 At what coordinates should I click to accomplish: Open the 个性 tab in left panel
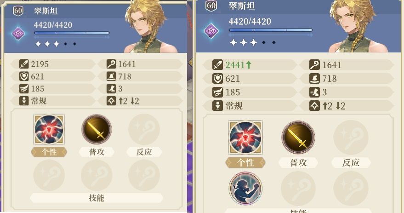coord(49,152)
